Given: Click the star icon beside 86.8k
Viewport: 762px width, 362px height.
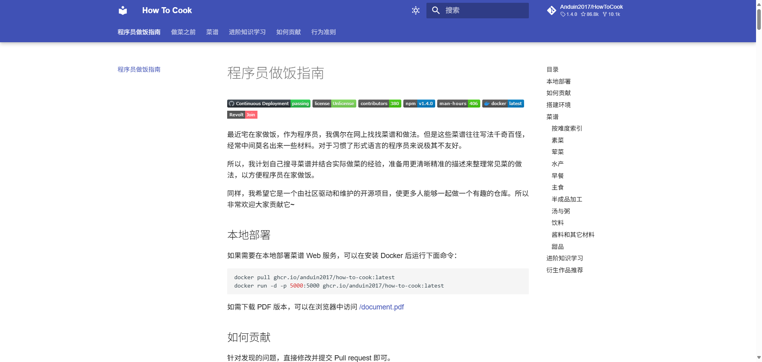Looking at the screenshot, I should pos(582,14).
